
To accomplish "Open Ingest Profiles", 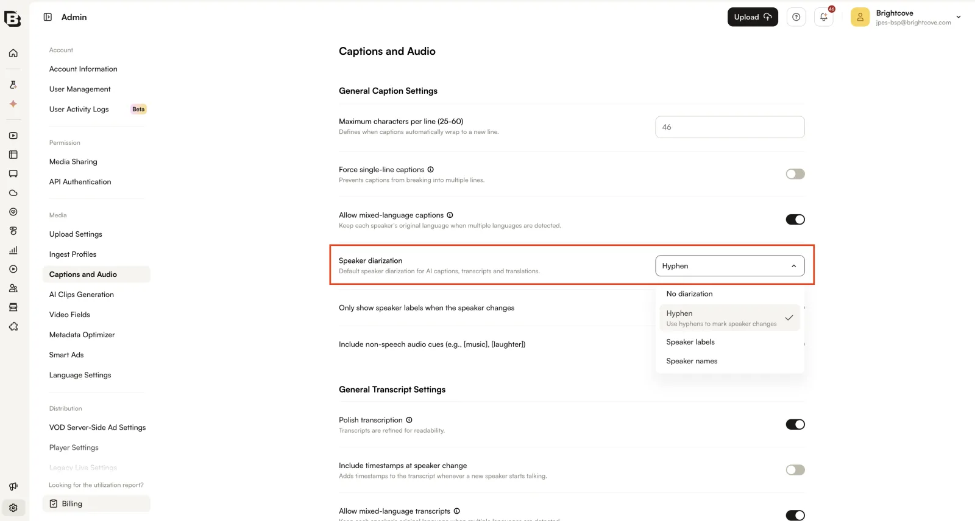I will [x=73, y=254].
